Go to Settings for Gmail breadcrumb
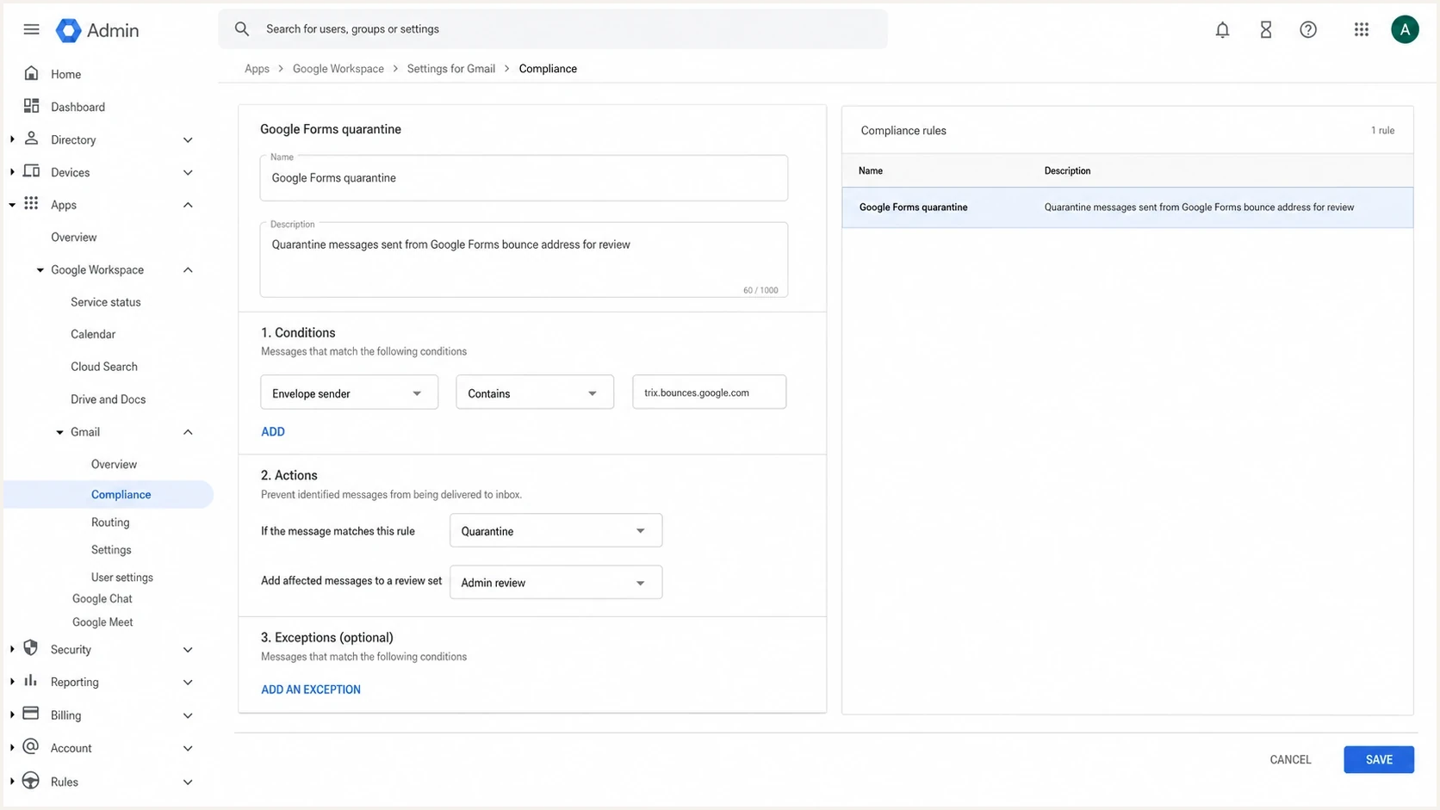1440x810 pixels. point(451,69)
